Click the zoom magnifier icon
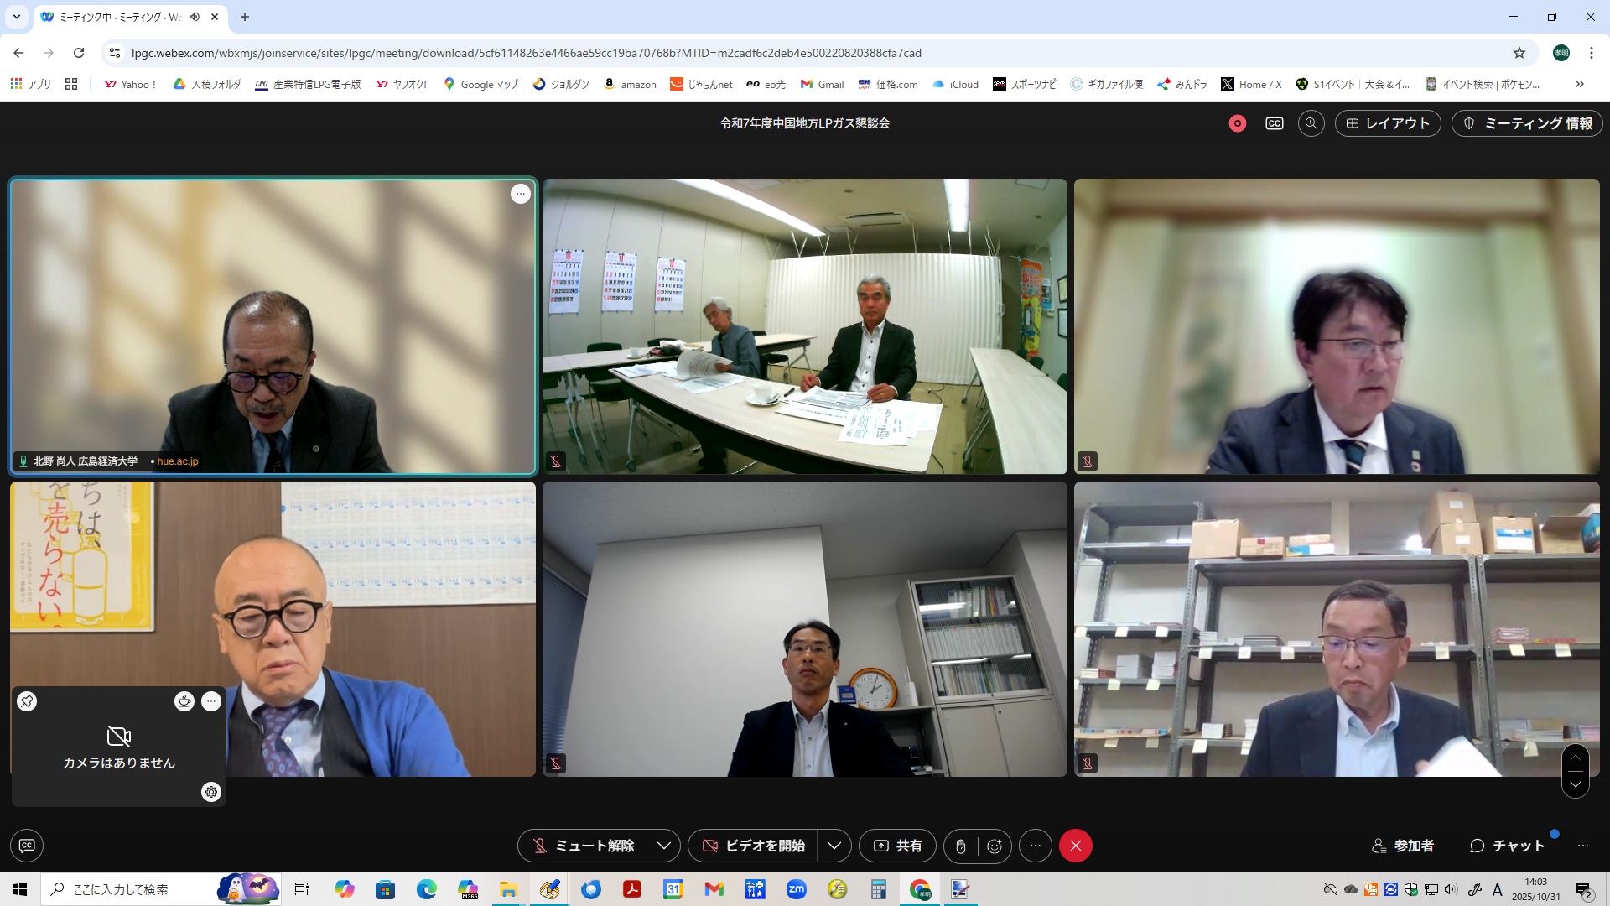 (x=1311, y=123)
